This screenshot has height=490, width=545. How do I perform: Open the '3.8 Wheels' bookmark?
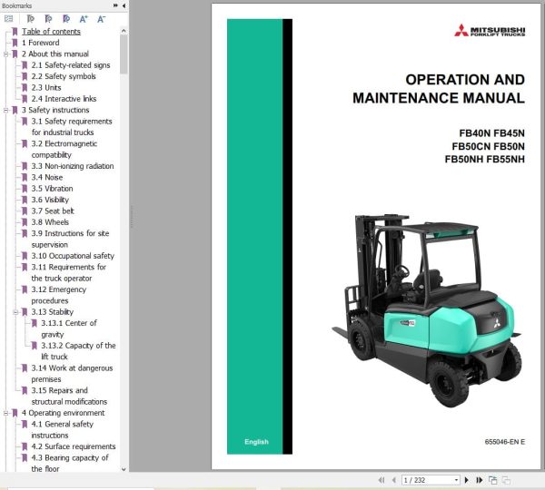pos(50,222)
